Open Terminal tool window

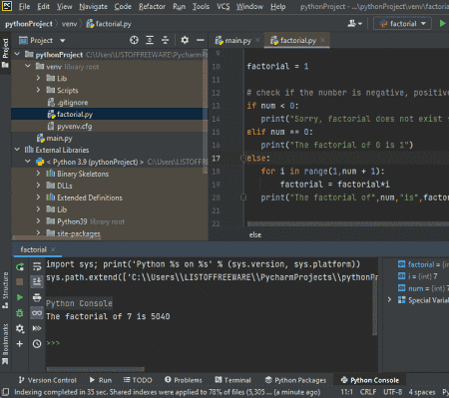coord(233,380)
